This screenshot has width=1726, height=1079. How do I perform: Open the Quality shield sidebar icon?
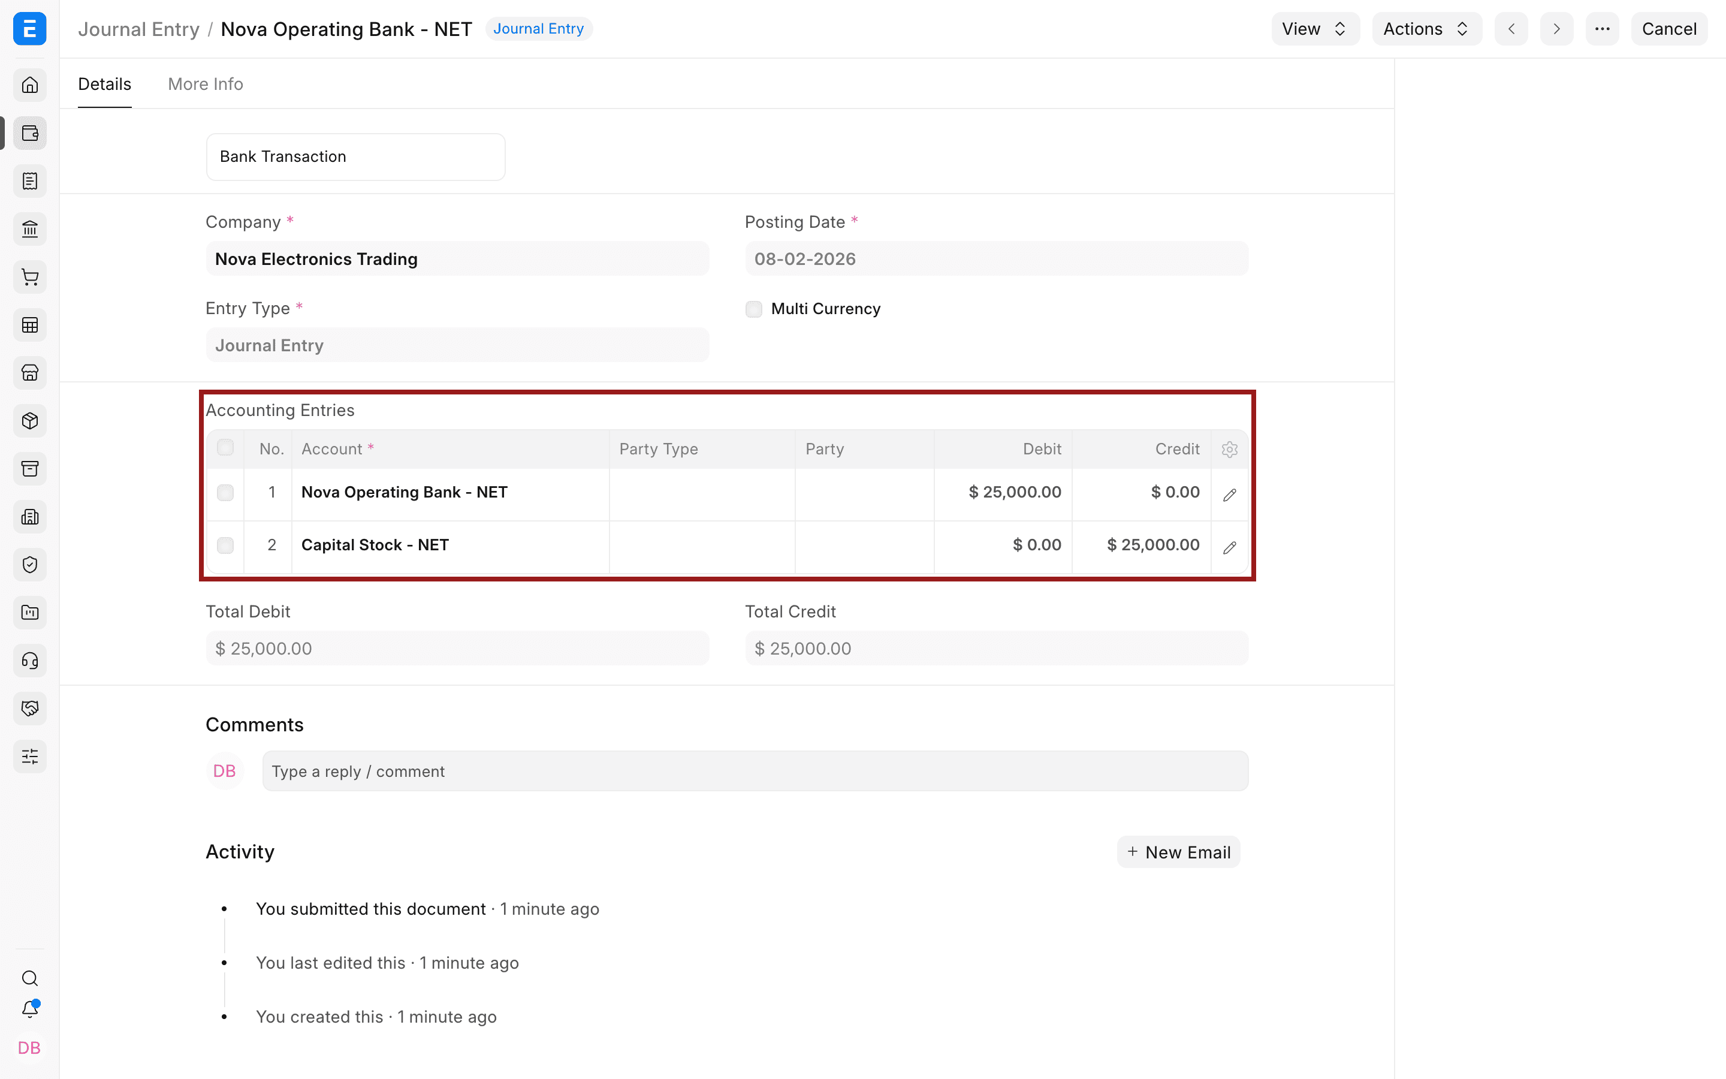[30, 565]
